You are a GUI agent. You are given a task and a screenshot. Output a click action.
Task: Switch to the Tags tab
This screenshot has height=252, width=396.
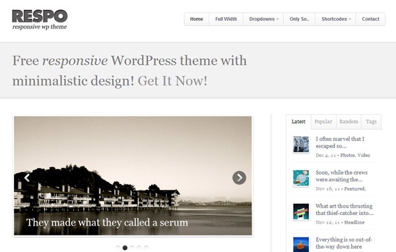(x=371, y=122)
